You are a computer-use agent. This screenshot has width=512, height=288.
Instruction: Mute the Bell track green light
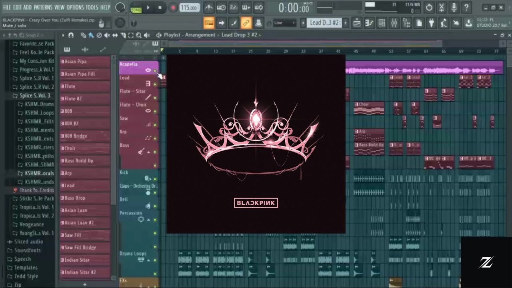pyautogui.click(x=155, y=206)
